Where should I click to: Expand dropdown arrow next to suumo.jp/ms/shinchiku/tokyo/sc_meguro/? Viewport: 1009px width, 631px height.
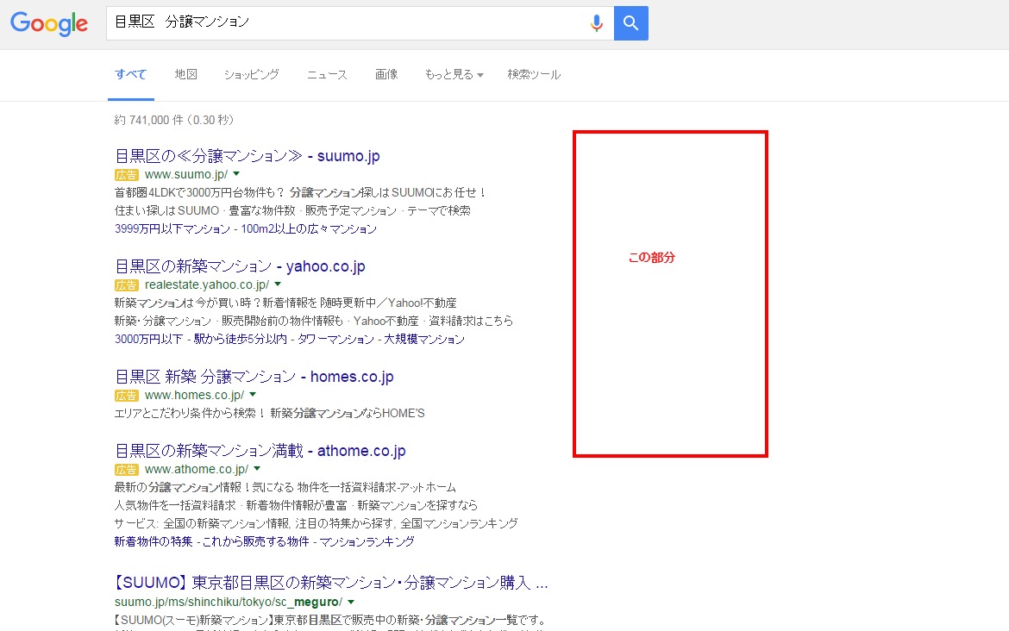(351, 602)
